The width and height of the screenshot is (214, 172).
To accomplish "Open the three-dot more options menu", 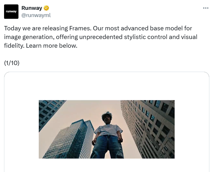I will click(206, 8).
